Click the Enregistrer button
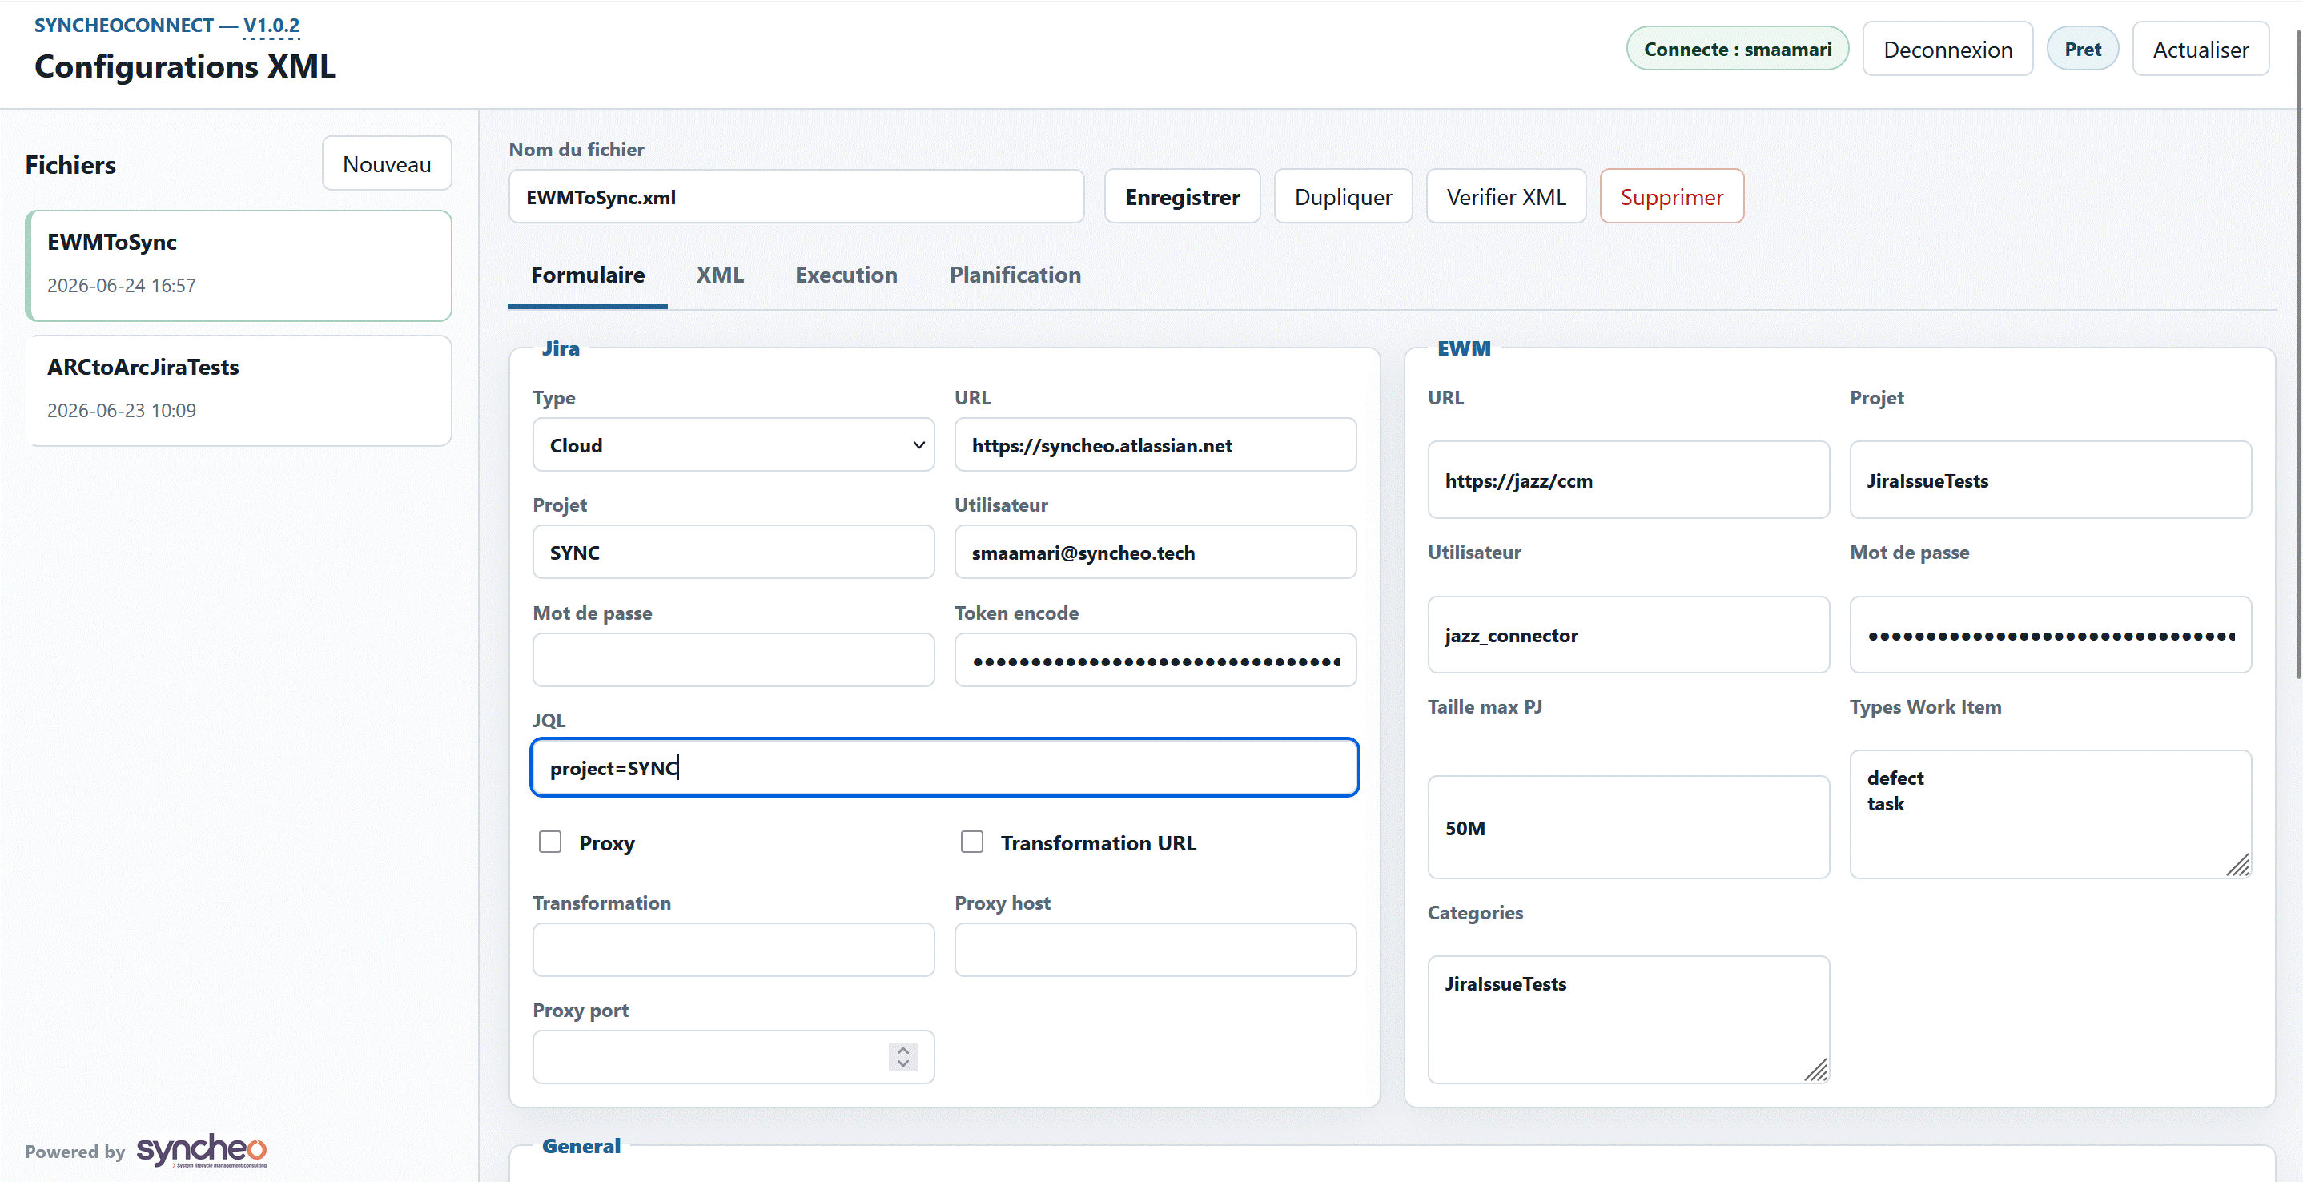2303x1182 pixels. (x=1182, y=197)
